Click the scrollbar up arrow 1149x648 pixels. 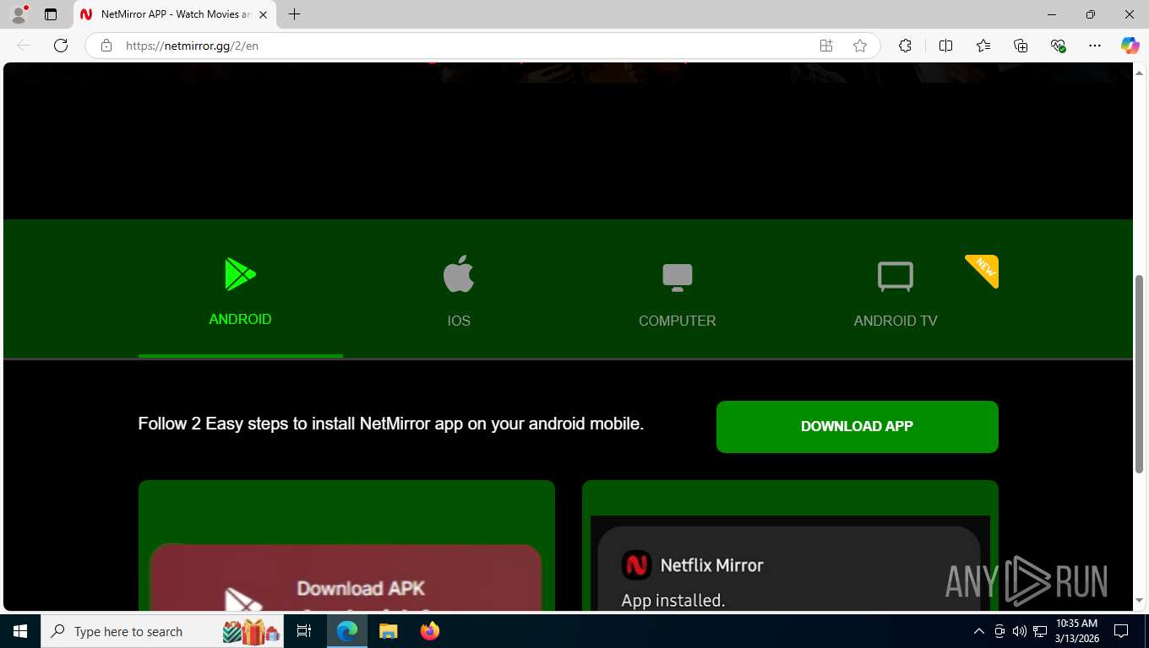[x=1140, y=72]
